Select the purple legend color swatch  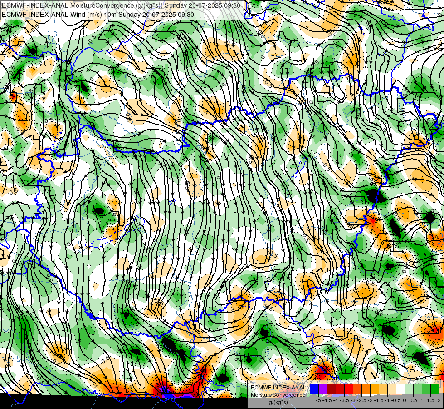click(323, 389)
